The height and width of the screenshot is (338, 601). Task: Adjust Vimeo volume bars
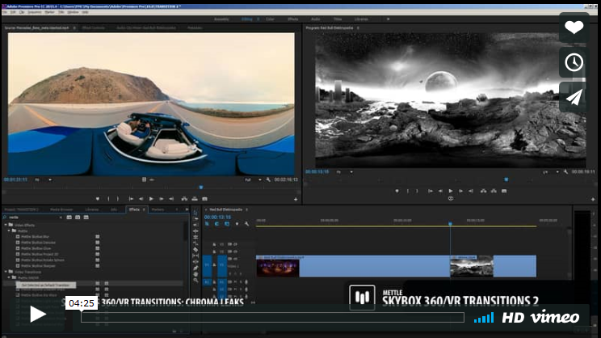pyautogui.click(x=484, y=318)
